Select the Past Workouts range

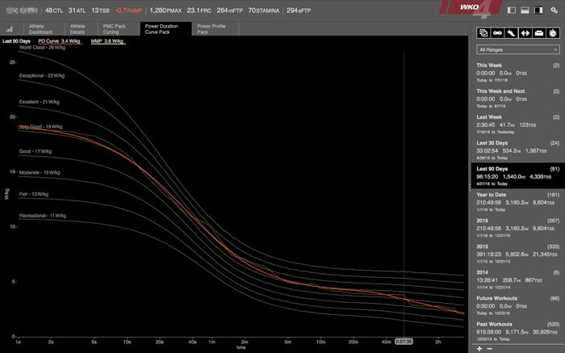[518, 331]
